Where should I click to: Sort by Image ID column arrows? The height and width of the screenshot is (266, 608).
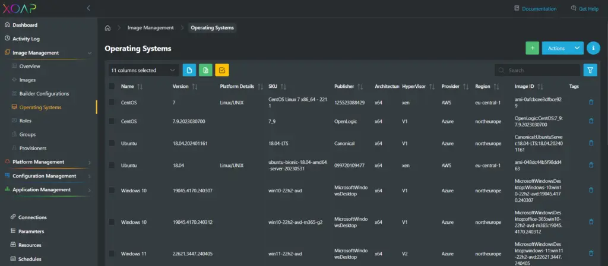pos(540,87)
